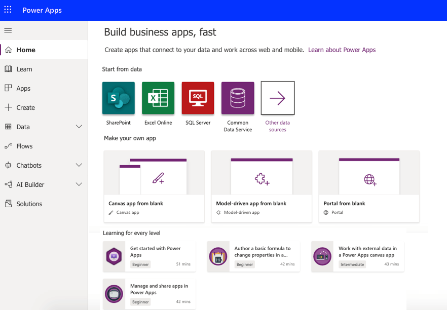Screen dimensions: 447x310
Task: Expand the AI Builder section
Action: pyautogui.click(x=79, y=184)
